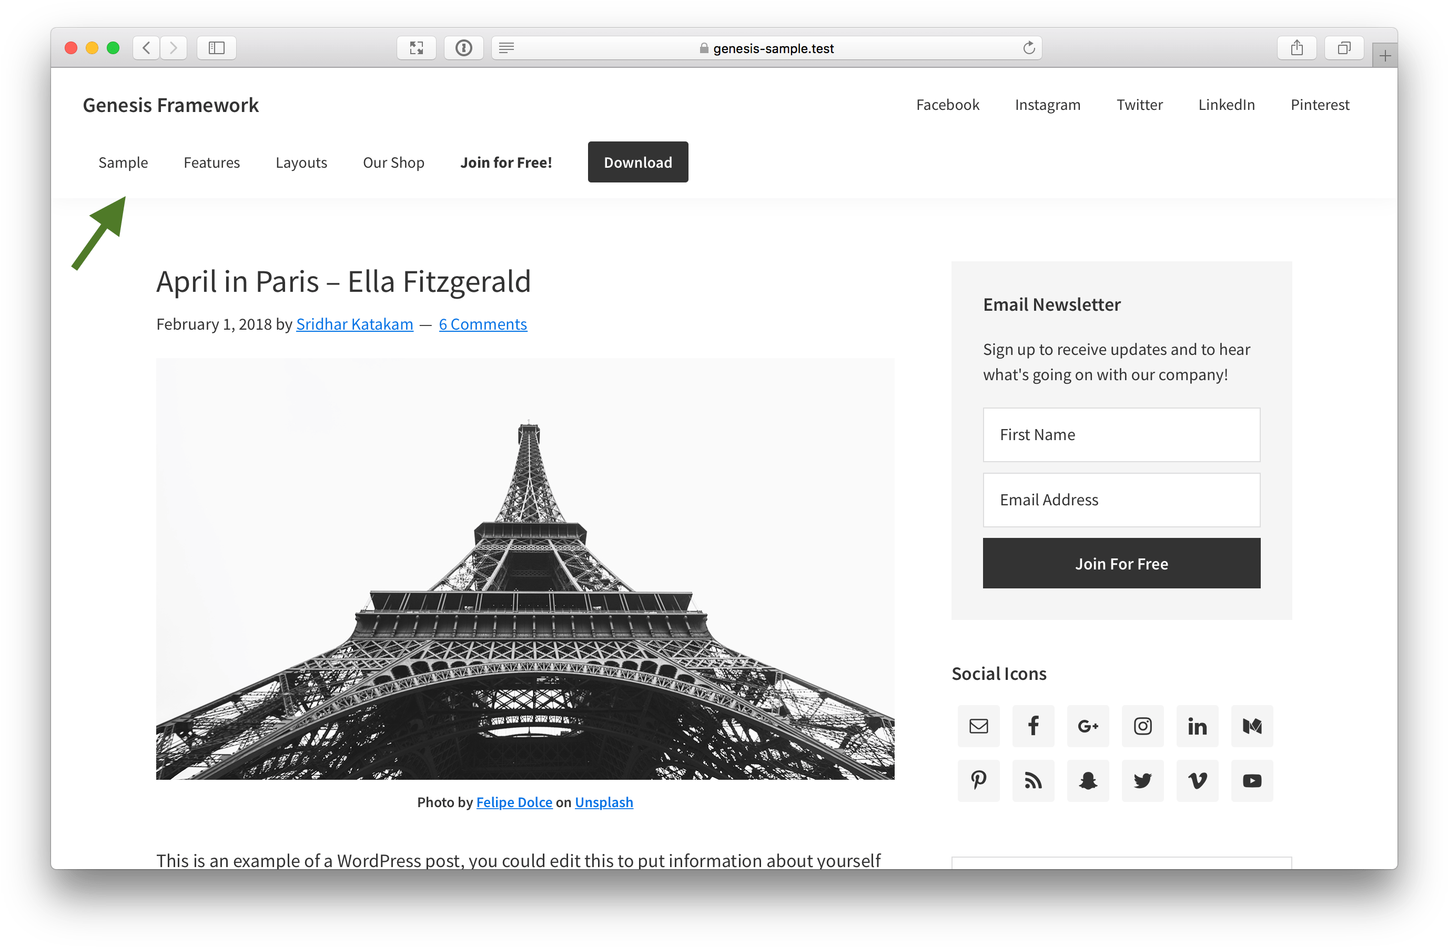The width and height of the screenshot is (1448, 947).
Task: Click the Instagram social icon
Action: tap(1142, 726)
